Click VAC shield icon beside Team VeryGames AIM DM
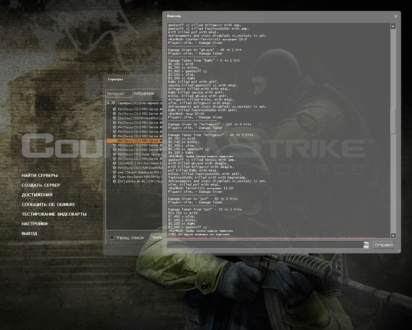 (114, 177)
